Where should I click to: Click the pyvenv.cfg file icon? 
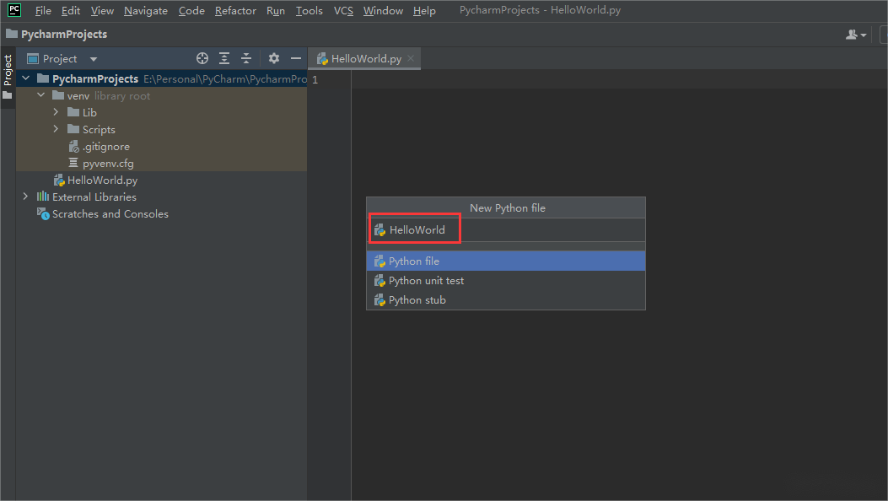click(73, 163)
